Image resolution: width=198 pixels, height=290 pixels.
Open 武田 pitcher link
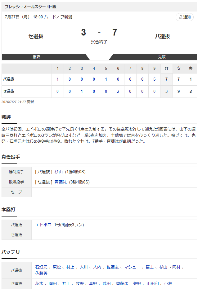(106, 283)
